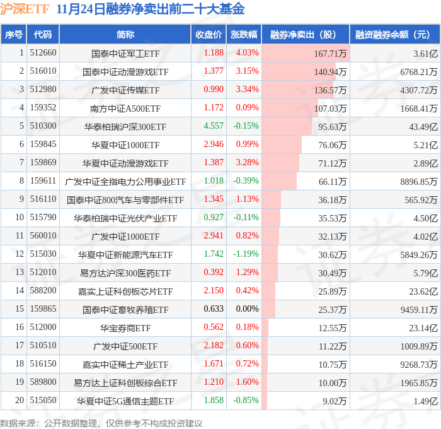Select 嘉实中证稀土产业ETF name
441x429 pixels.
click(125, 365)
